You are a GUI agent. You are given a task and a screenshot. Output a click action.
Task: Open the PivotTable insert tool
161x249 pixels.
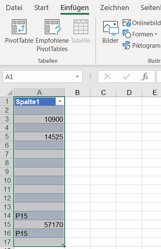point(19,31)
